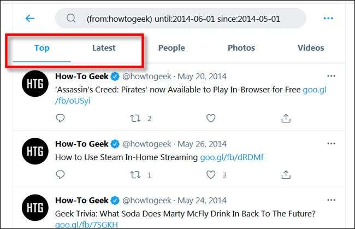Open the goo.gl/fb/dRDMf link
This screenshot has width=355, height=229.
(232, 157)
